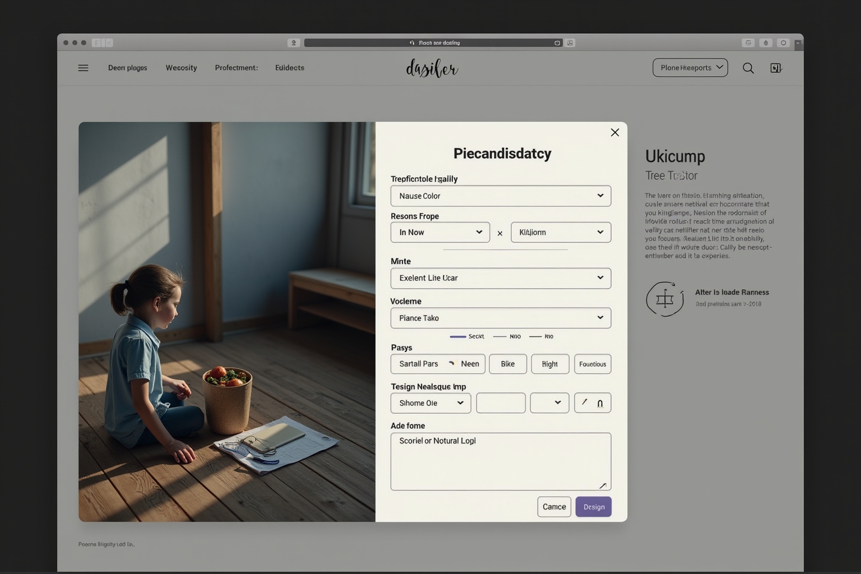Screen dimensions: 861x574
Task: Open the Exelent Lite Ucar dropdown
Action: pyautogui.click(x=500, y=278)
